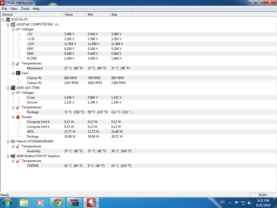Click the Sensor column header
This screenshot has height=208, width=277.
click(x=31, y=15)
